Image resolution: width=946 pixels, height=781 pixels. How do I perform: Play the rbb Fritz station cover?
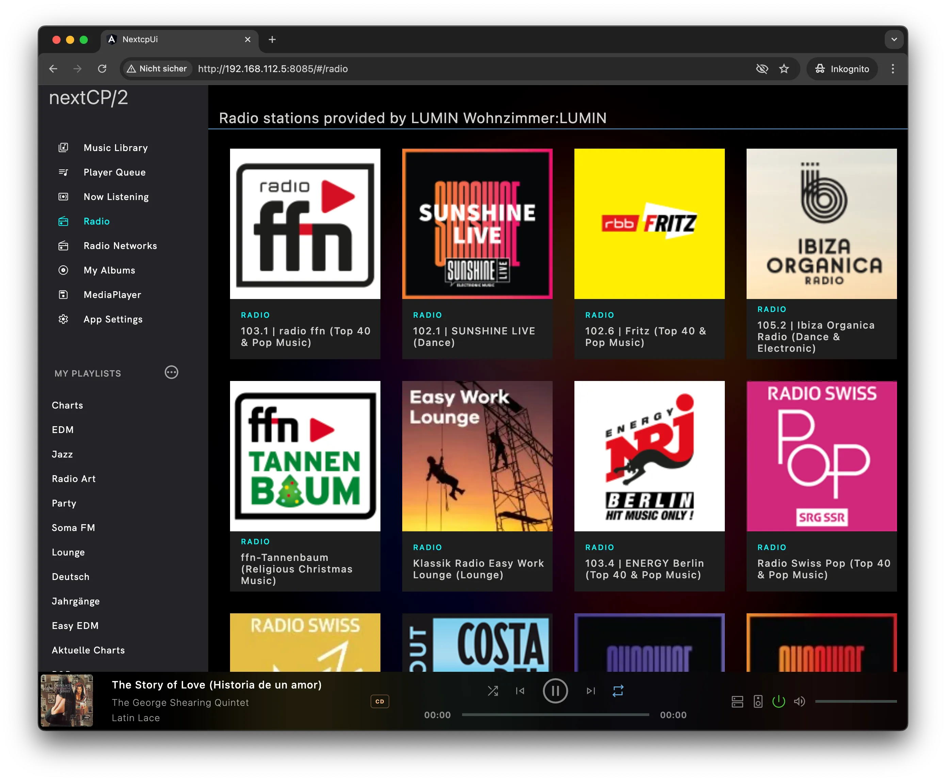[x=649, y=223]
